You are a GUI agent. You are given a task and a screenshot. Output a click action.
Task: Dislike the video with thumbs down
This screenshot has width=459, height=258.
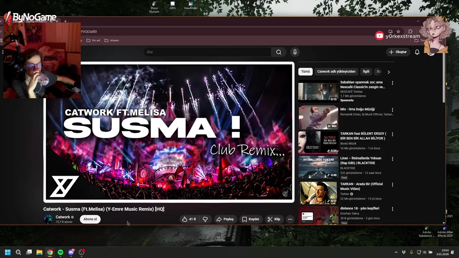[205, 219]
